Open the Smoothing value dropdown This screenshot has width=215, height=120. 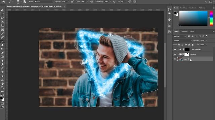click(111, 2)
